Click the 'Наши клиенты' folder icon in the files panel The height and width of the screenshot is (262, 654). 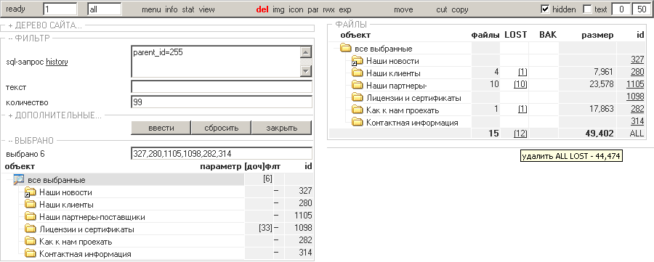click(357, 73)
